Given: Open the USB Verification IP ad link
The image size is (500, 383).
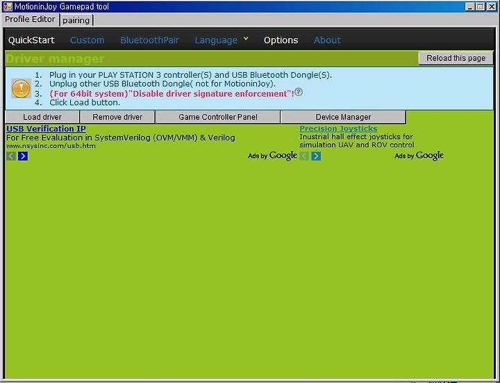Looking at the screenshot, I should (x=46, y=129).
